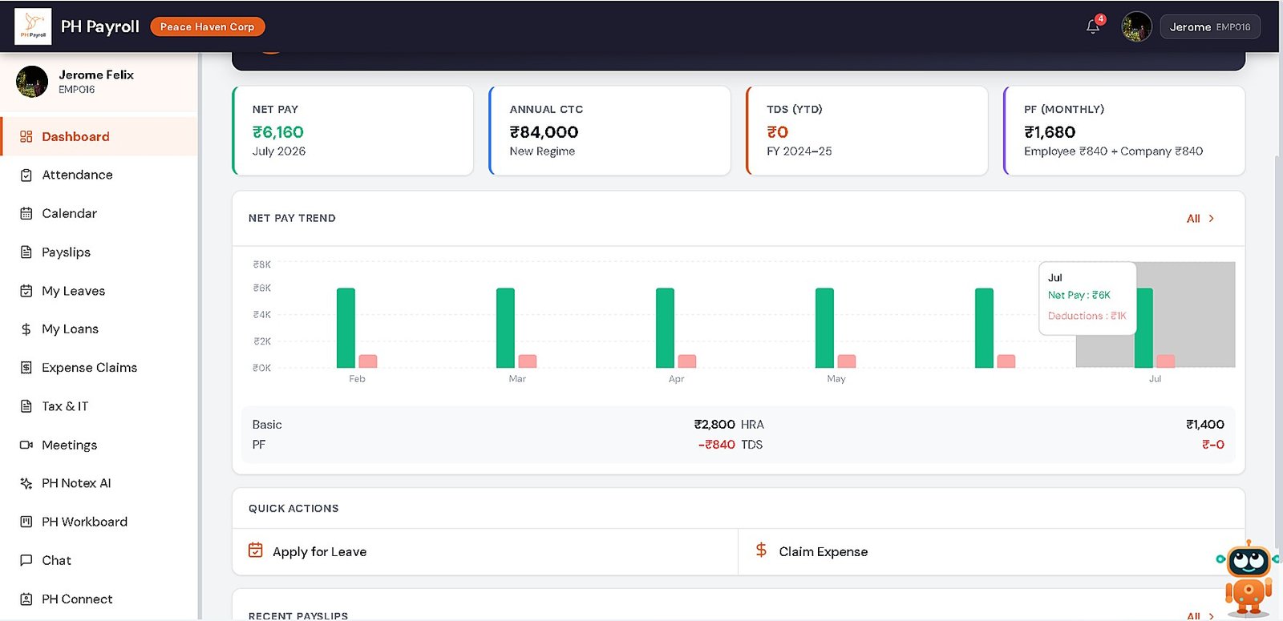Open the Dashboard menu item
This screenshot has width=1283, height=621.
[x=99, y=136]
